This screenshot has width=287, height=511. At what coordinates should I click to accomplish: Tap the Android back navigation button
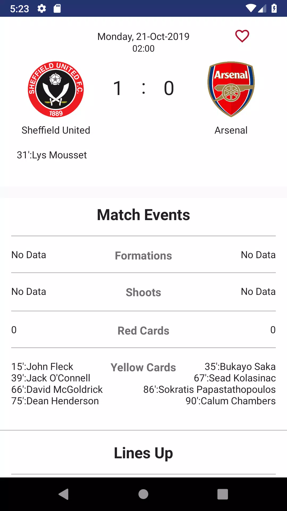coord(64,494)
